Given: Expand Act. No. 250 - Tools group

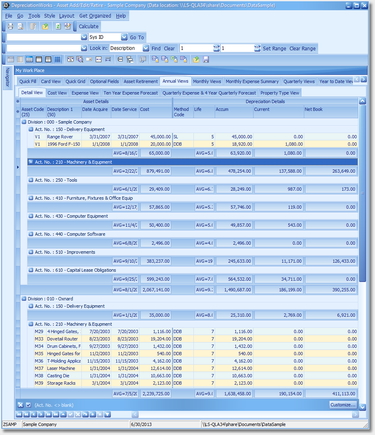Looking at the screenshot, I should point(31,180).
